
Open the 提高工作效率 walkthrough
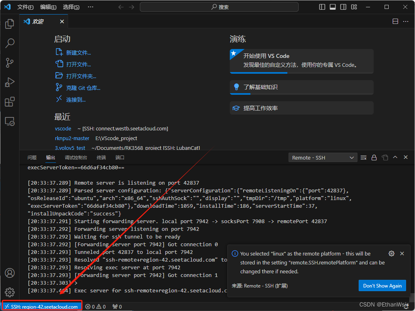(302, 108)
